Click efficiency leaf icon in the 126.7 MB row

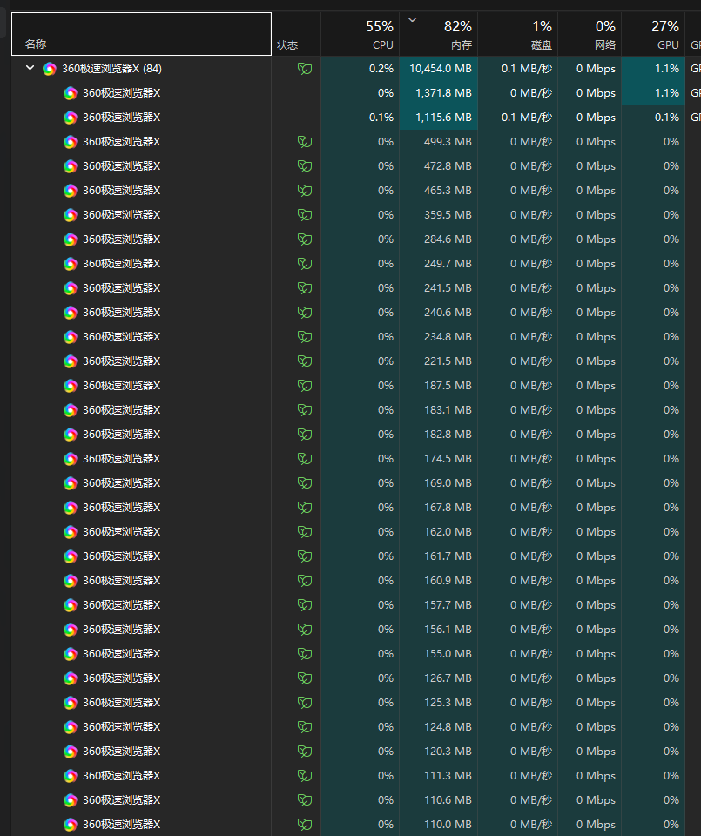305,678
